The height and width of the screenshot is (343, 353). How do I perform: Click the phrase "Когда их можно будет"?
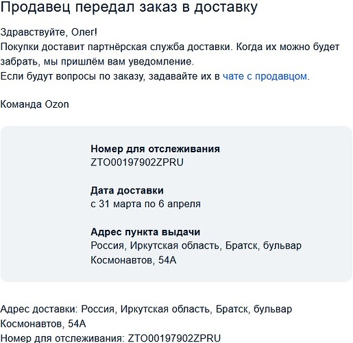288,47
